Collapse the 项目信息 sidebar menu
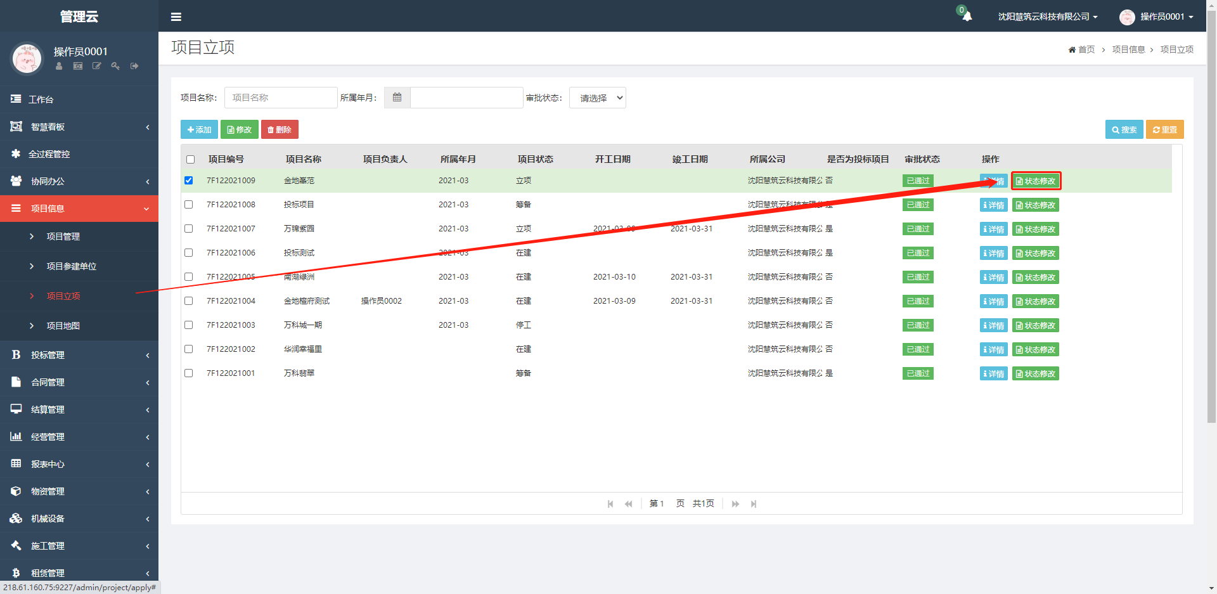 point(79,209)
